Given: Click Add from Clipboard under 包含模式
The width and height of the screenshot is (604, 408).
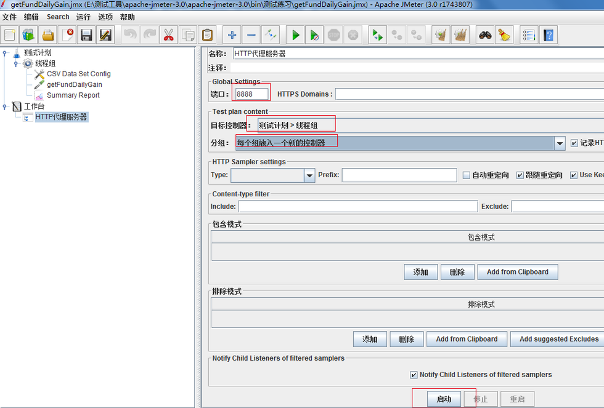Looking at the screenshot, I should click(x=518, y=272).
